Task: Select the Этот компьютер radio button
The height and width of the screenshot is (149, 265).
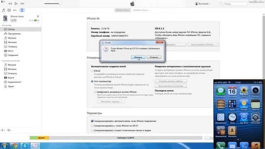Action: (92, 82)
